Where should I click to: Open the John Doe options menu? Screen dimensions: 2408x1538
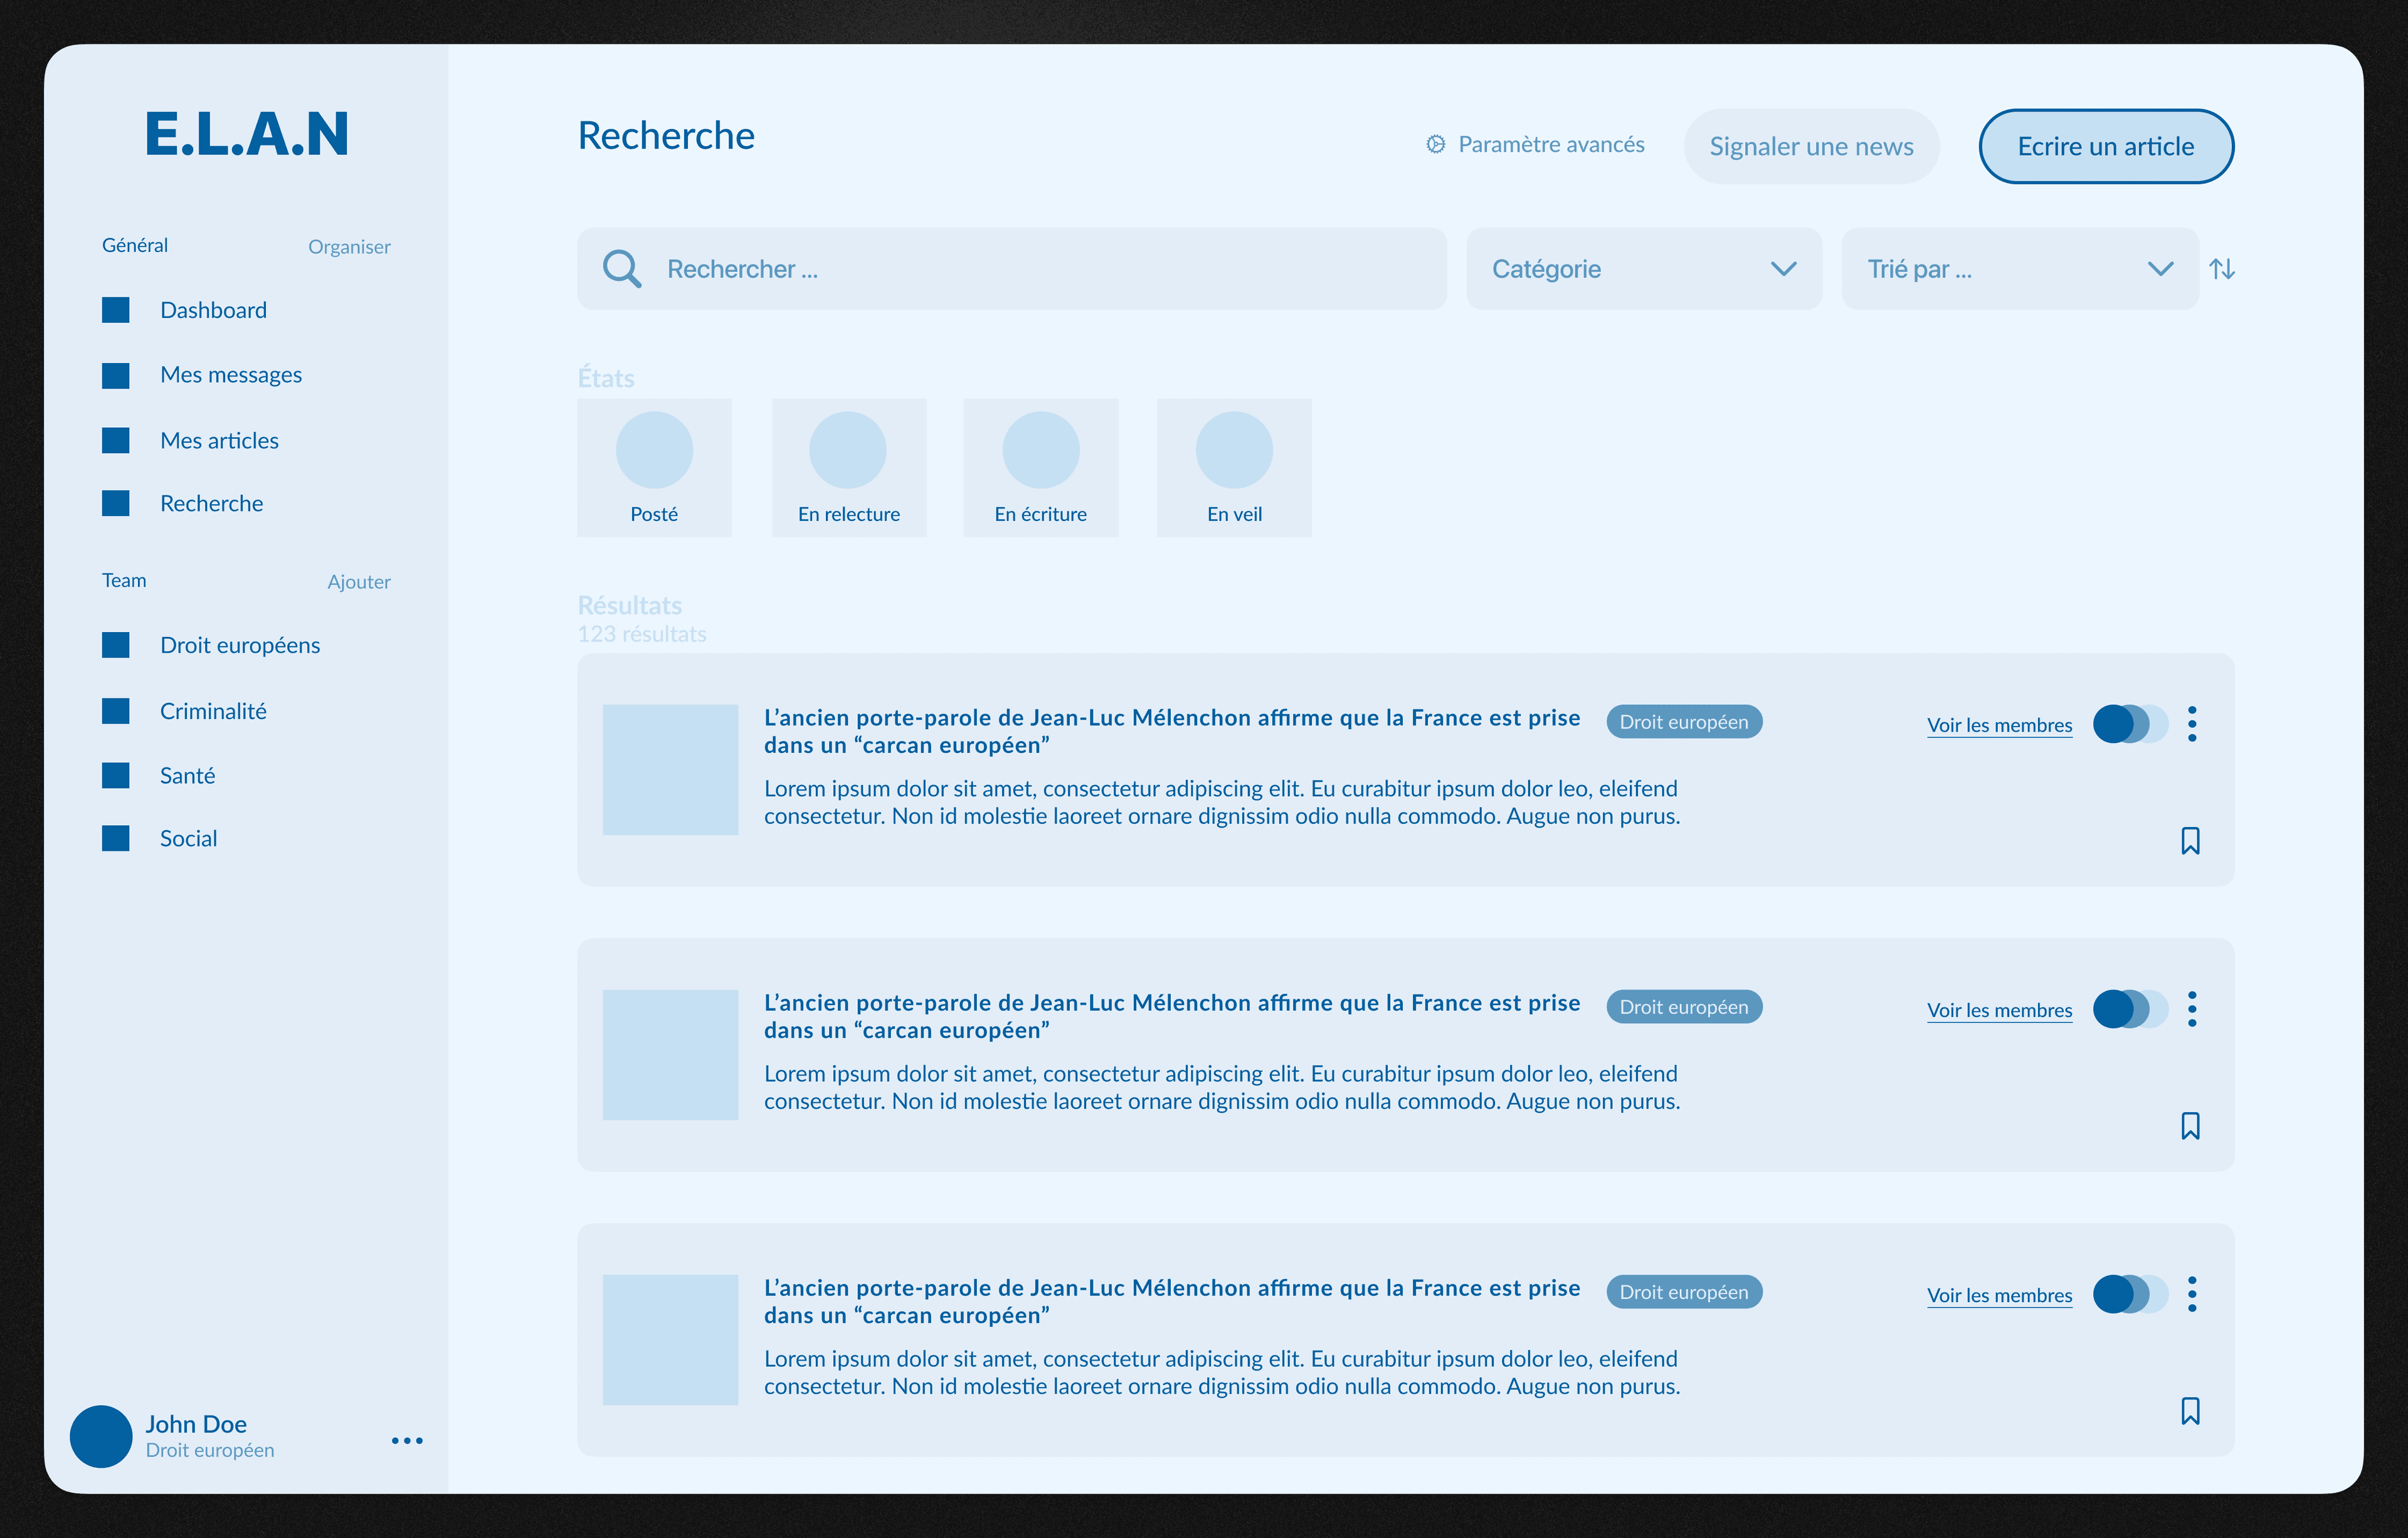click(406, 1440)
